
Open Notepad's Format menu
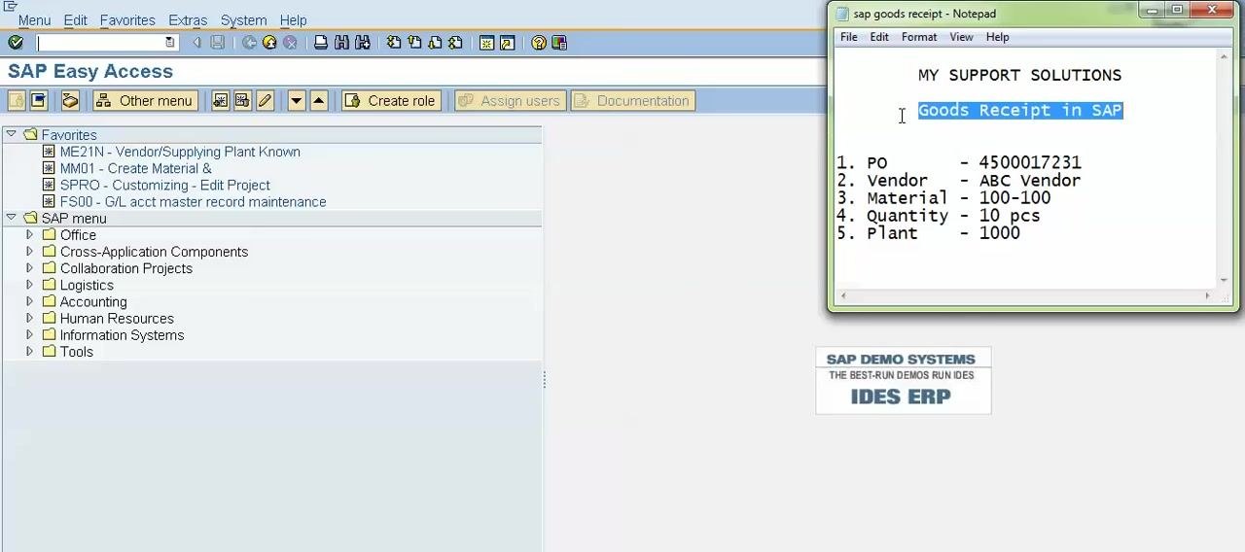919,37
